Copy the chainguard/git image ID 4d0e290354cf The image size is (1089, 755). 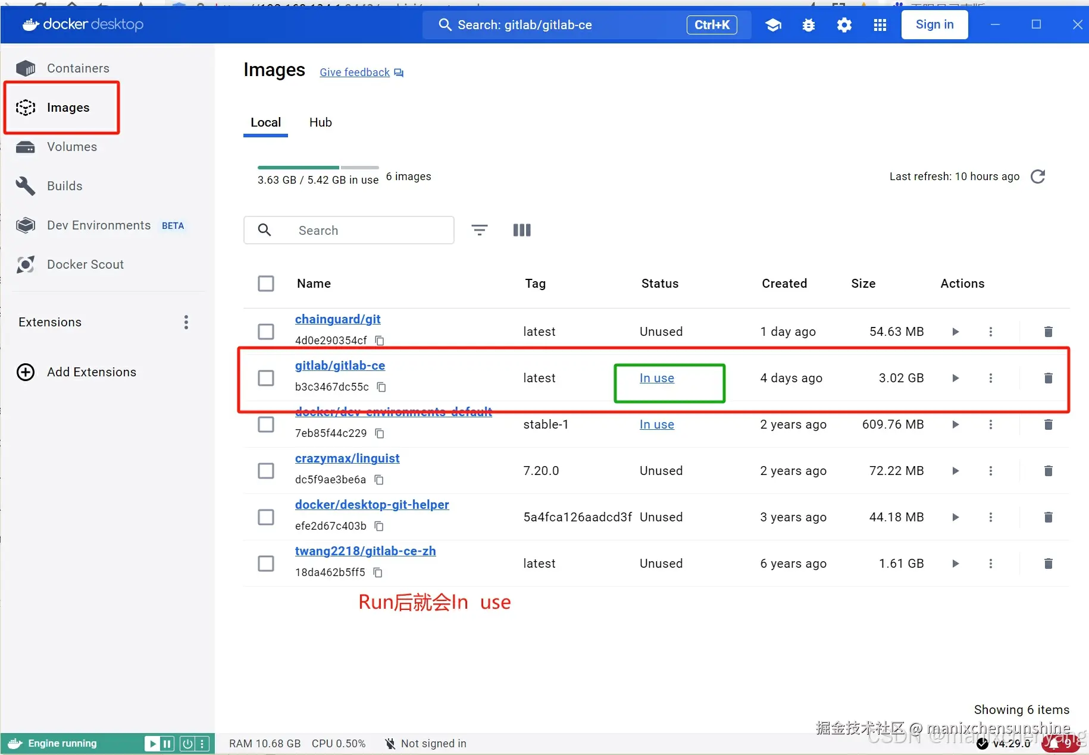(380, 341)
